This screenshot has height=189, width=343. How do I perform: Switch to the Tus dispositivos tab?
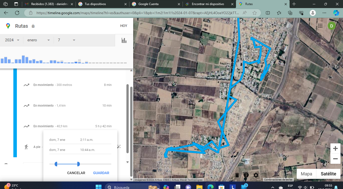point(102,4)
